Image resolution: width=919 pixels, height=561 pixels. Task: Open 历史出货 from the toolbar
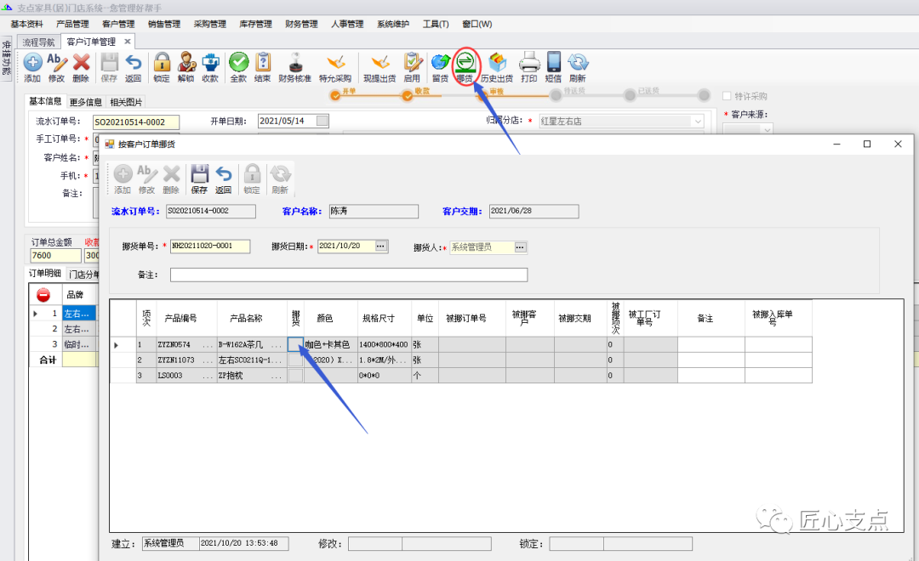click(x=496, y=65)
